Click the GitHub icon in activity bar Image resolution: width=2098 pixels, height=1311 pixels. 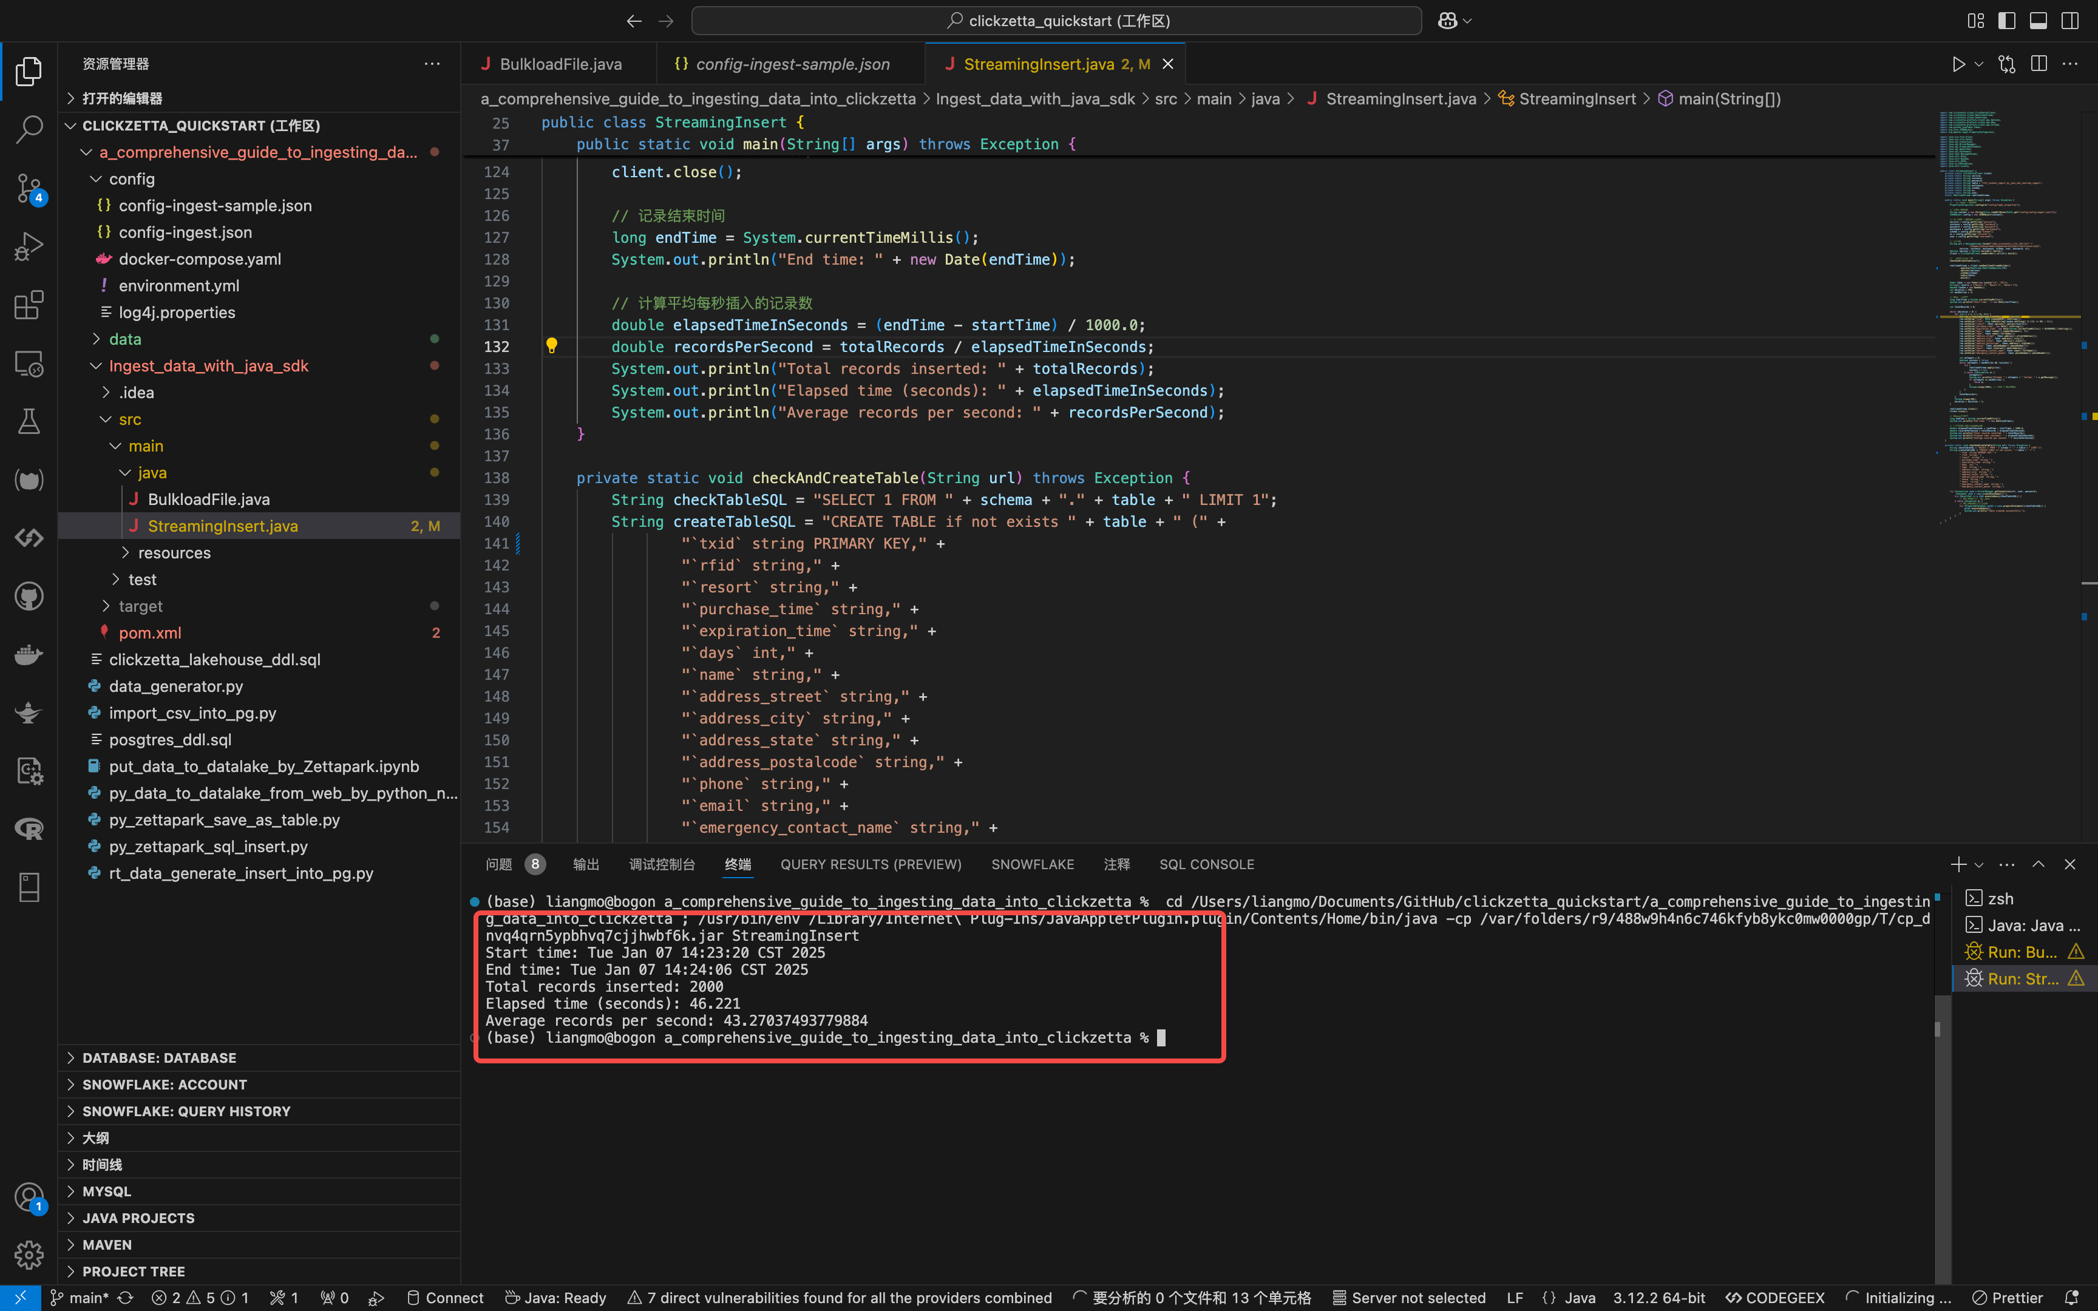[29, 597]
